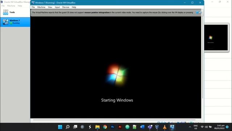
Task: Open VLC media player from the taskbar
Action: pos(165,127)
